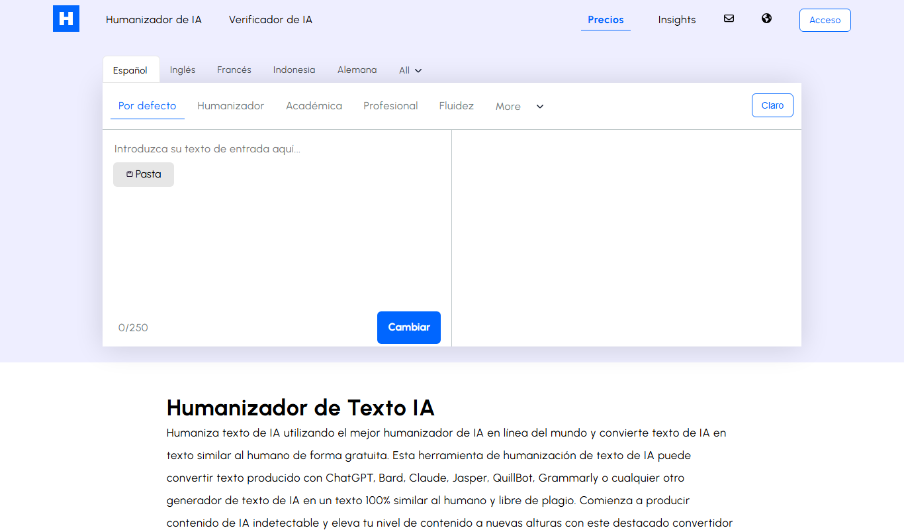
Task: Select Fluidez mode tab
Action: coord(457,106)
